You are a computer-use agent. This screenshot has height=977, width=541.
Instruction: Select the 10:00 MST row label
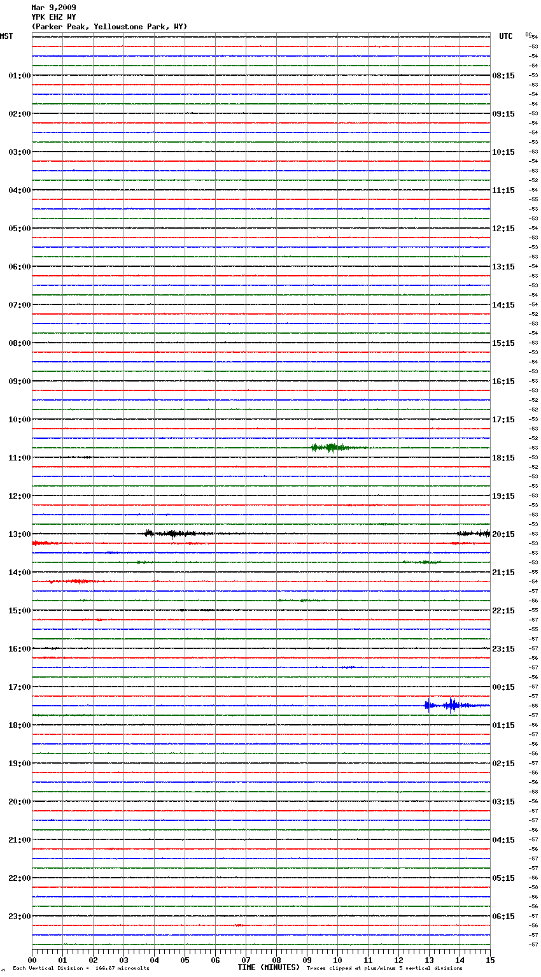pyautogui.click(x=20, y=420)
